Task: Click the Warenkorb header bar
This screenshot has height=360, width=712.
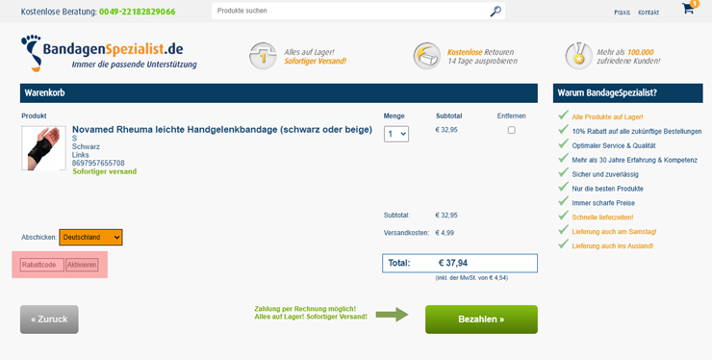Action: coord(279,93)
